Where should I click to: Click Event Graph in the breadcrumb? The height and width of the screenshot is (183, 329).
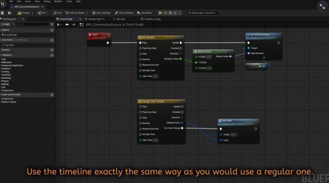point(135,24)
